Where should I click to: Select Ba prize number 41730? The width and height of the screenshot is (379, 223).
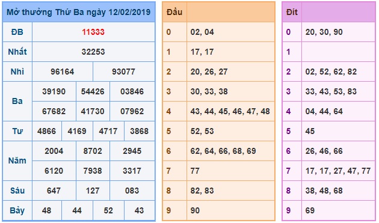[x=93, y=111]
